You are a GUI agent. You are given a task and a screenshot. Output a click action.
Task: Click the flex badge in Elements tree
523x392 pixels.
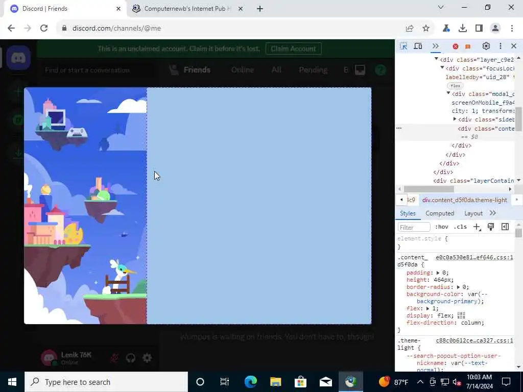455,86
